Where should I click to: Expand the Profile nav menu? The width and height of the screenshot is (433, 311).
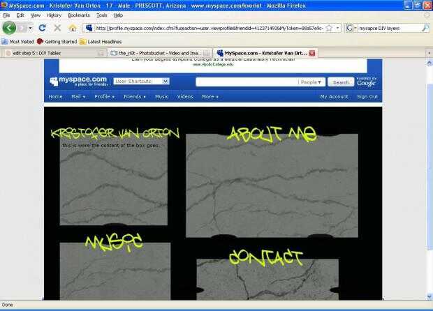point(104,97)
